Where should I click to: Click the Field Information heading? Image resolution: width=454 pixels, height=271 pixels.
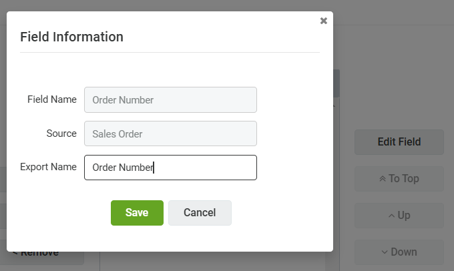pyautogui.click(x=72, y=37)
